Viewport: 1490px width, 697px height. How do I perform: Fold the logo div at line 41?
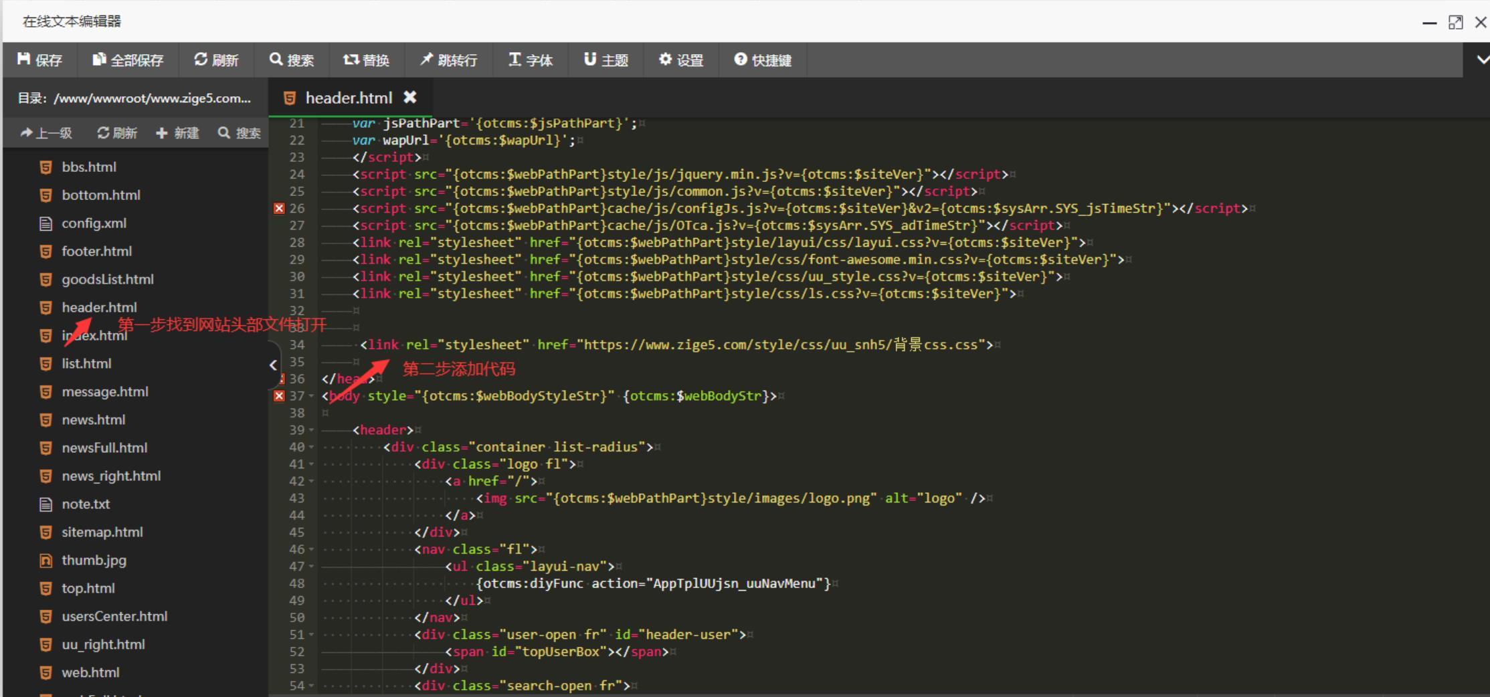point(311,464)
